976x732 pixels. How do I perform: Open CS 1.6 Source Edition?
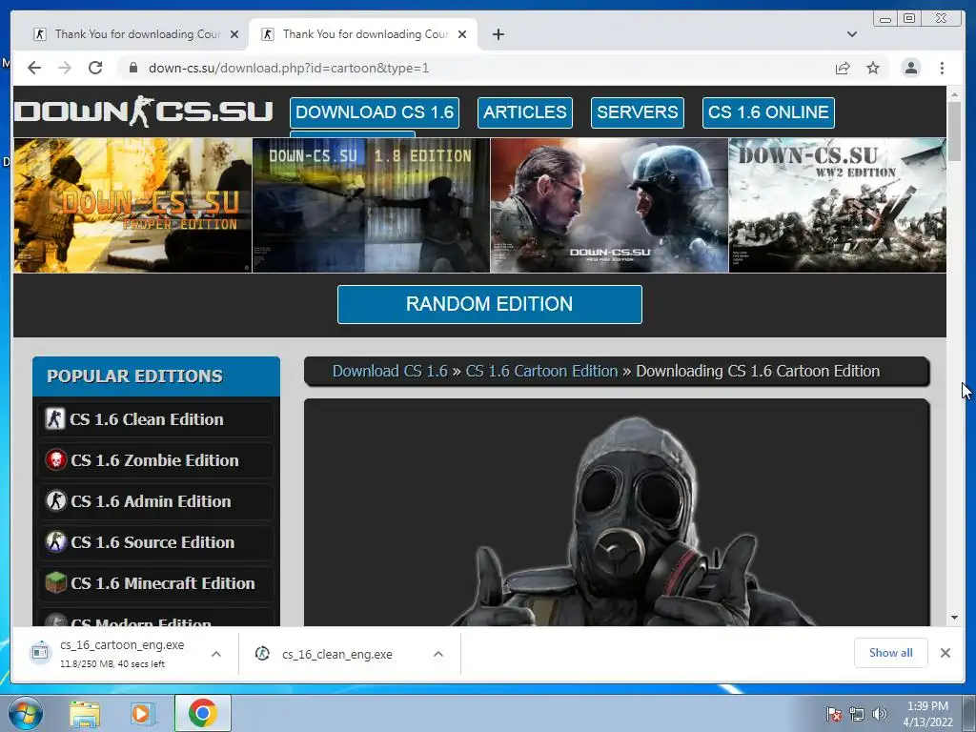pyautogui.click(x=155, y=542)
